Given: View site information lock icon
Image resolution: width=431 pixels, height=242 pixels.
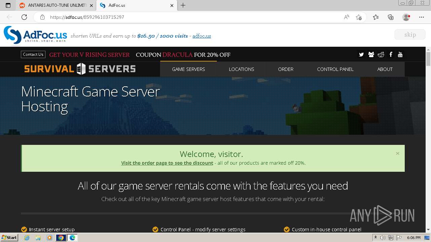Looking at the screenshot, I should [x=42, y=17].
